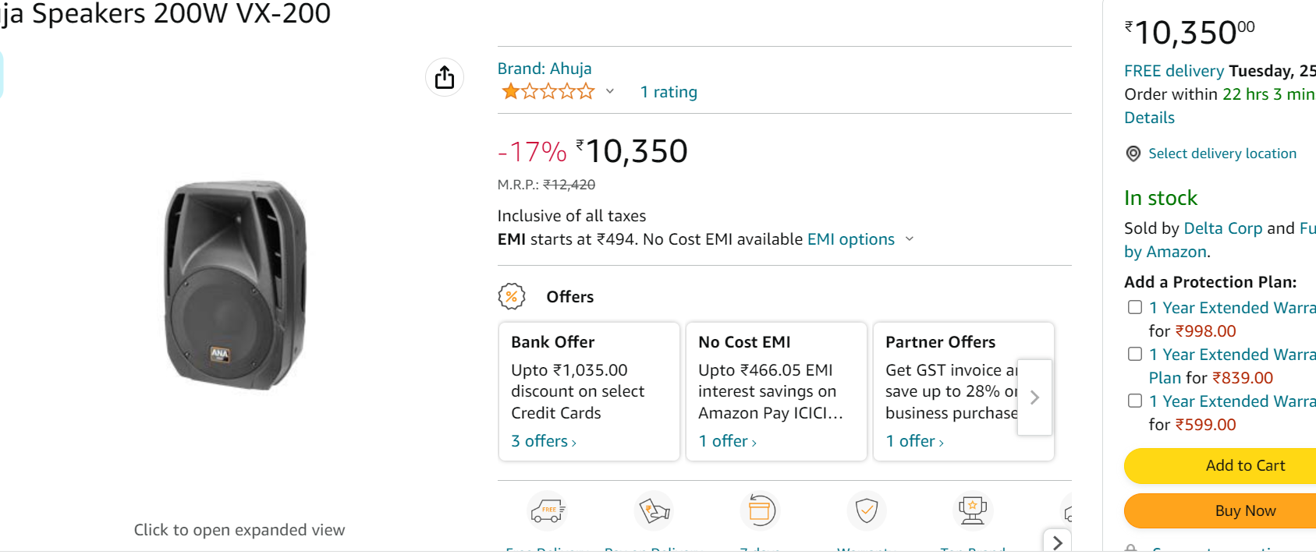Click the top brand trophy icon
This screenshot has width=1316, height=558.
tap(973, 511)
